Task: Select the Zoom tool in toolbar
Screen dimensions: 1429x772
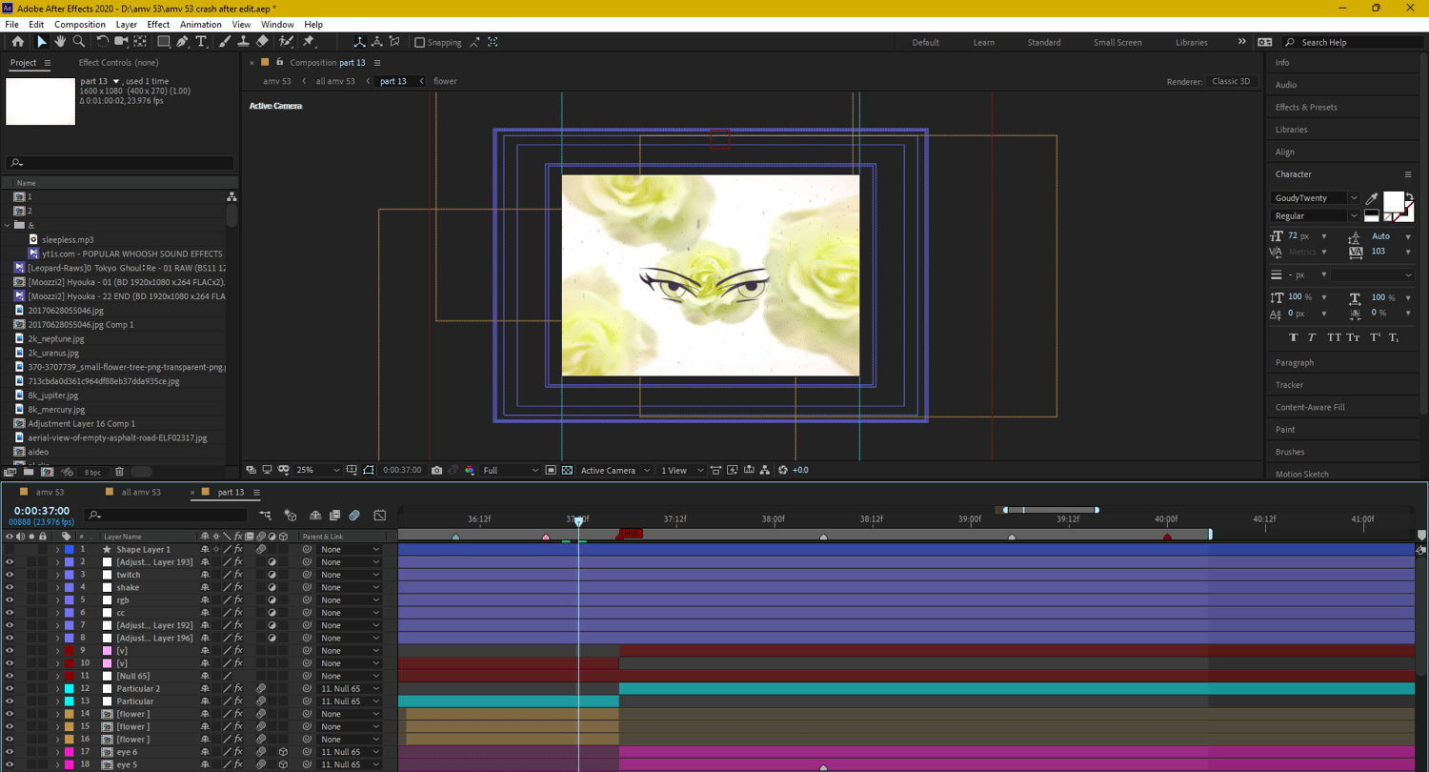Action: pos(79,42)
